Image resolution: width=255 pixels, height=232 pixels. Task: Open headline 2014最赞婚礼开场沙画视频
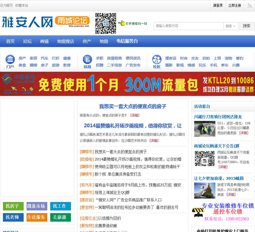pyautogui.click(x=133, y=126)
